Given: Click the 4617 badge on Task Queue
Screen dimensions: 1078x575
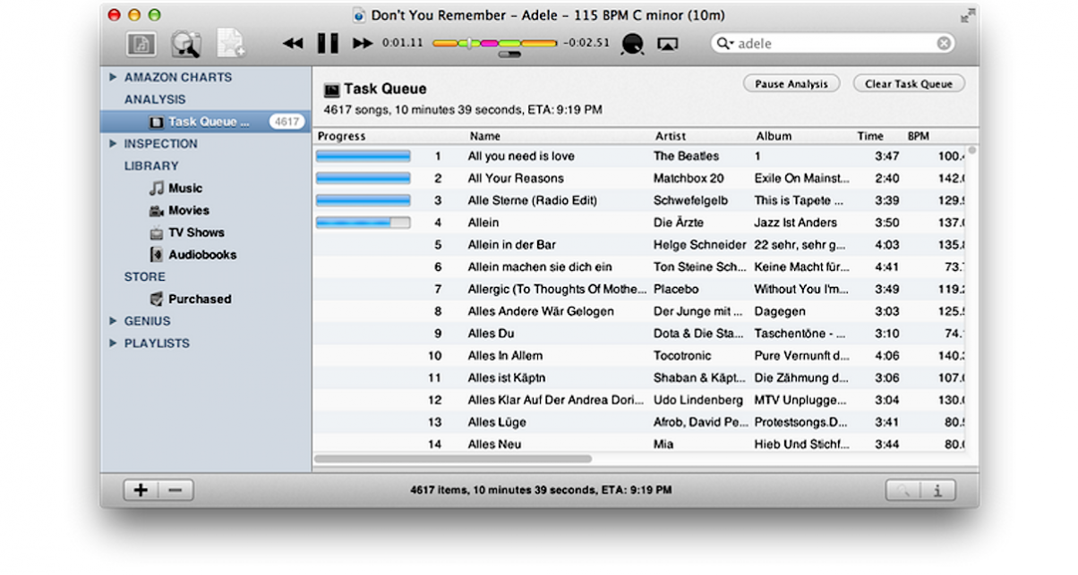Looking at the screenshot, I should pyautogui.click(x=287, y=122).
